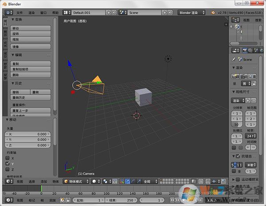
Task: Toggle the 3D manipulator widget icon
Action: pos(122,181)
